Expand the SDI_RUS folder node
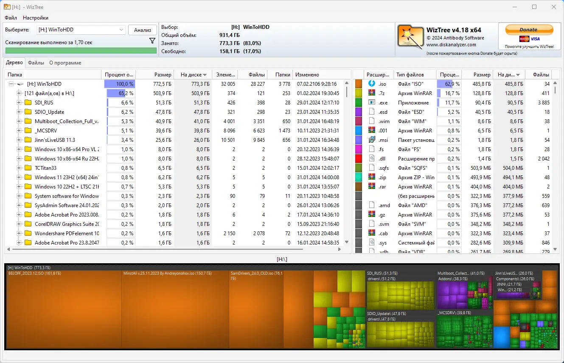The width and height of the screenshot is (564, 363). [x=19, y=103]
